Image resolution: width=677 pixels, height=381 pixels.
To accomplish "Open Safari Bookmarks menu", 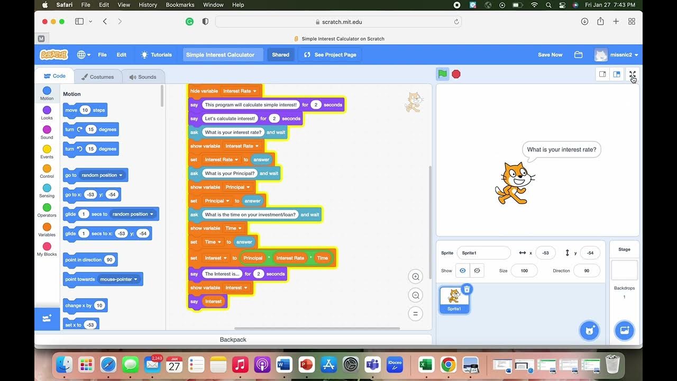I will coord(180,5).
